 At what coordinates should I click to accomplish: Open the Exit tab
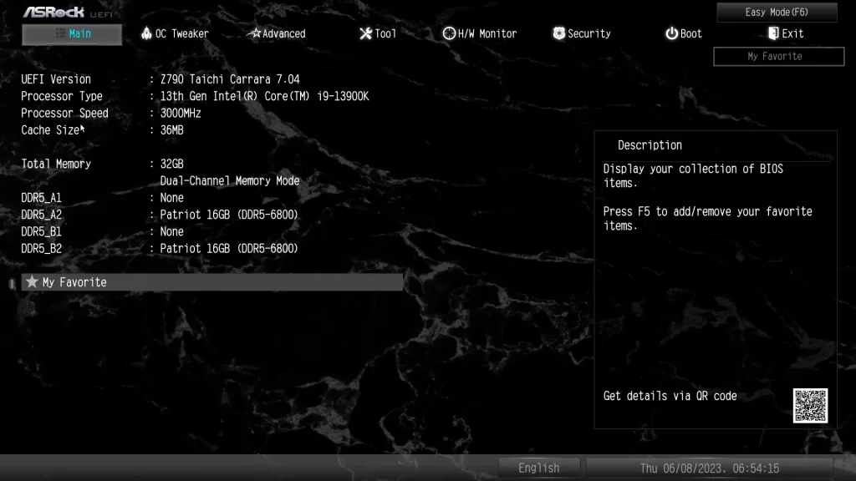point(786,33)
